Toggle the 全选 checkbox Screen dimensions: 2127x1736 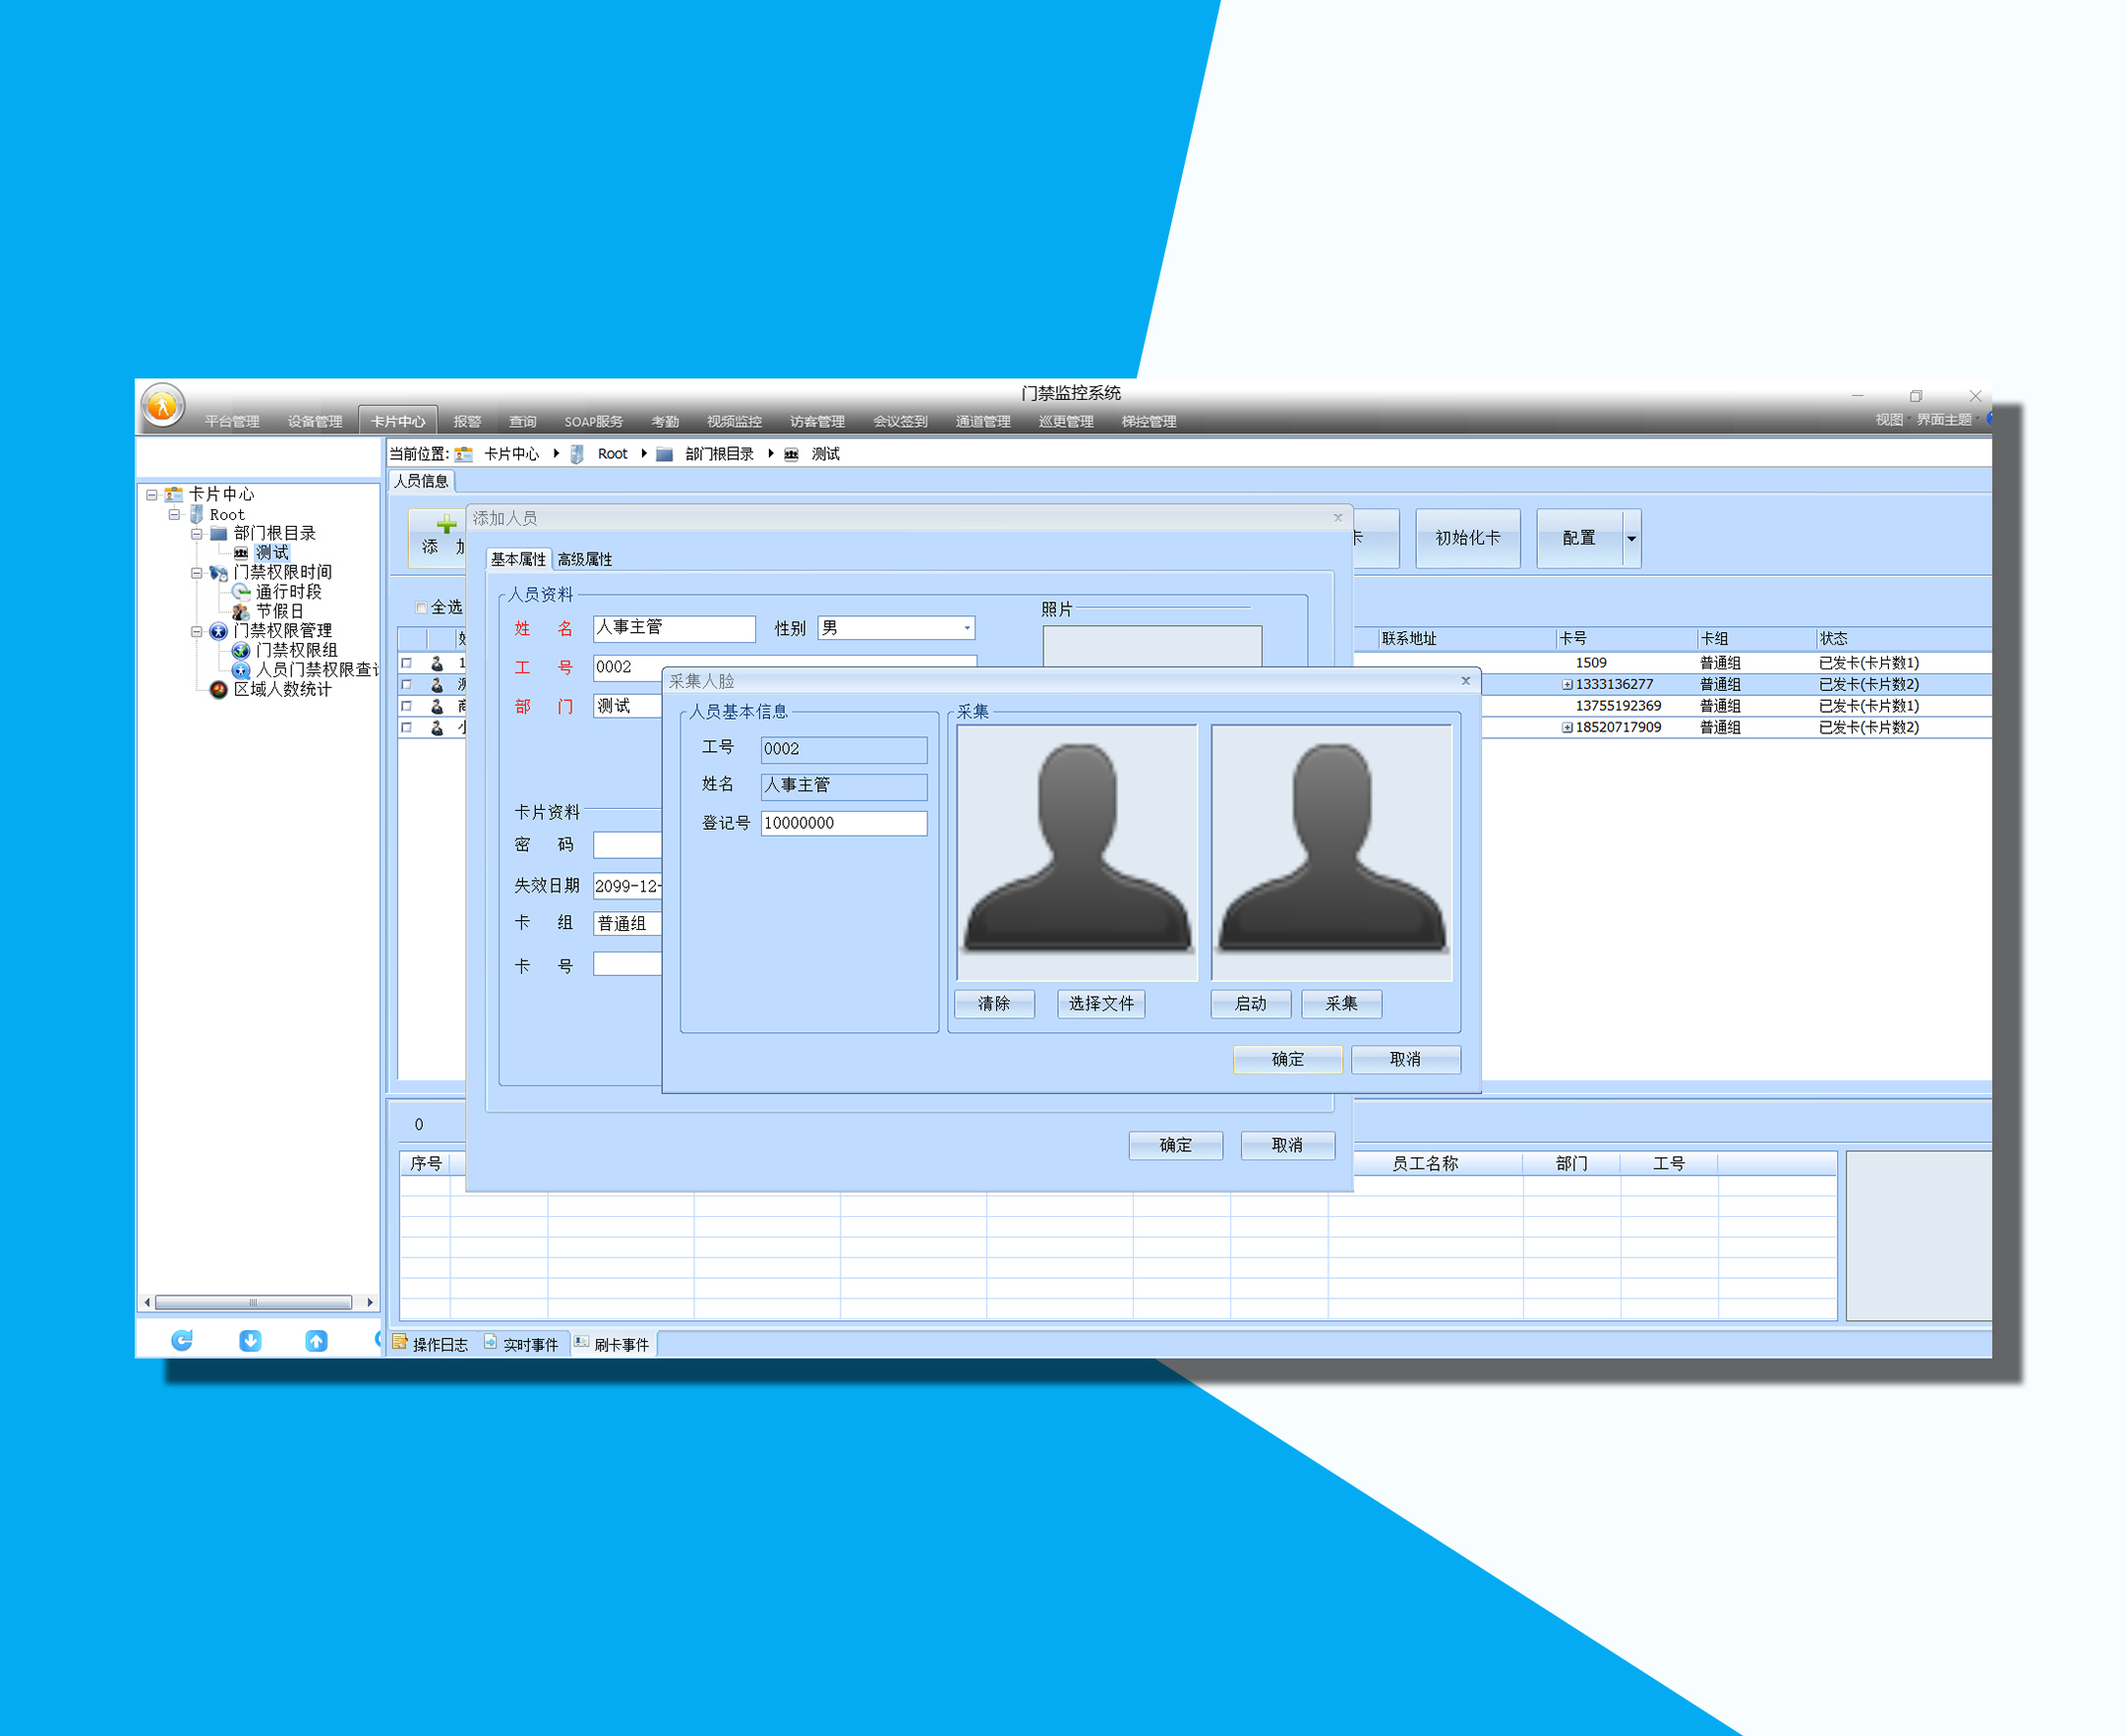click(x=421, y=608)
